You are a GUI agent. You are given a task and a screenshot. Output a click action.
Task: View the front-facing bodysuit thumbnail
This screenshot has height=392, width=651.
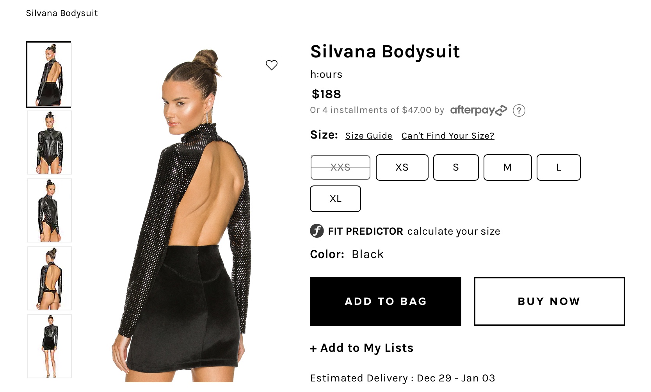(x=50, y=143)
